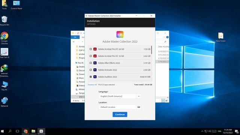Click the Adobe Animate 2022 app icon
This screenshot has height=135, width=240.
95,70
